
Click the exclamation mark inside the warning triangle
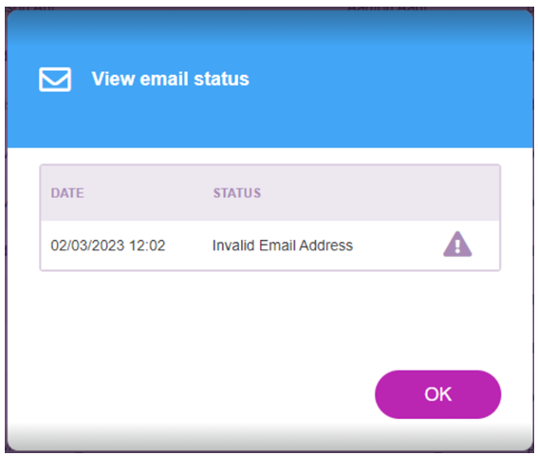(457, 246)
